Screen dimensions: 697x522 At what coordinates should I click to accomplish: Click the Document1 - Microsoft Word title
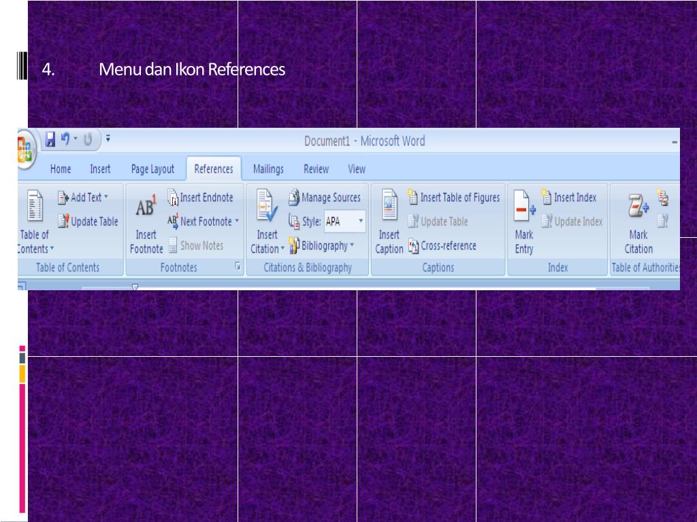(x=365, y=141)
